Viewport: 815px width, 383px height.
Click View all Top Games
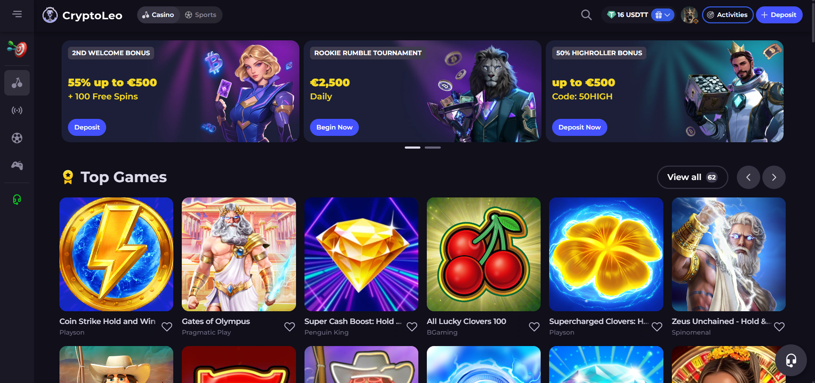coord(692,177)
